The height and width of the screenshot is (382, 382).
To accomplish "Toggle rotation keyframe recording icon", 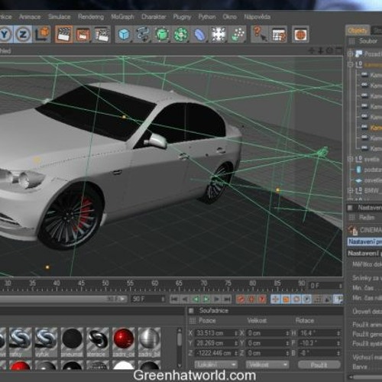I will tap(296, 299).
